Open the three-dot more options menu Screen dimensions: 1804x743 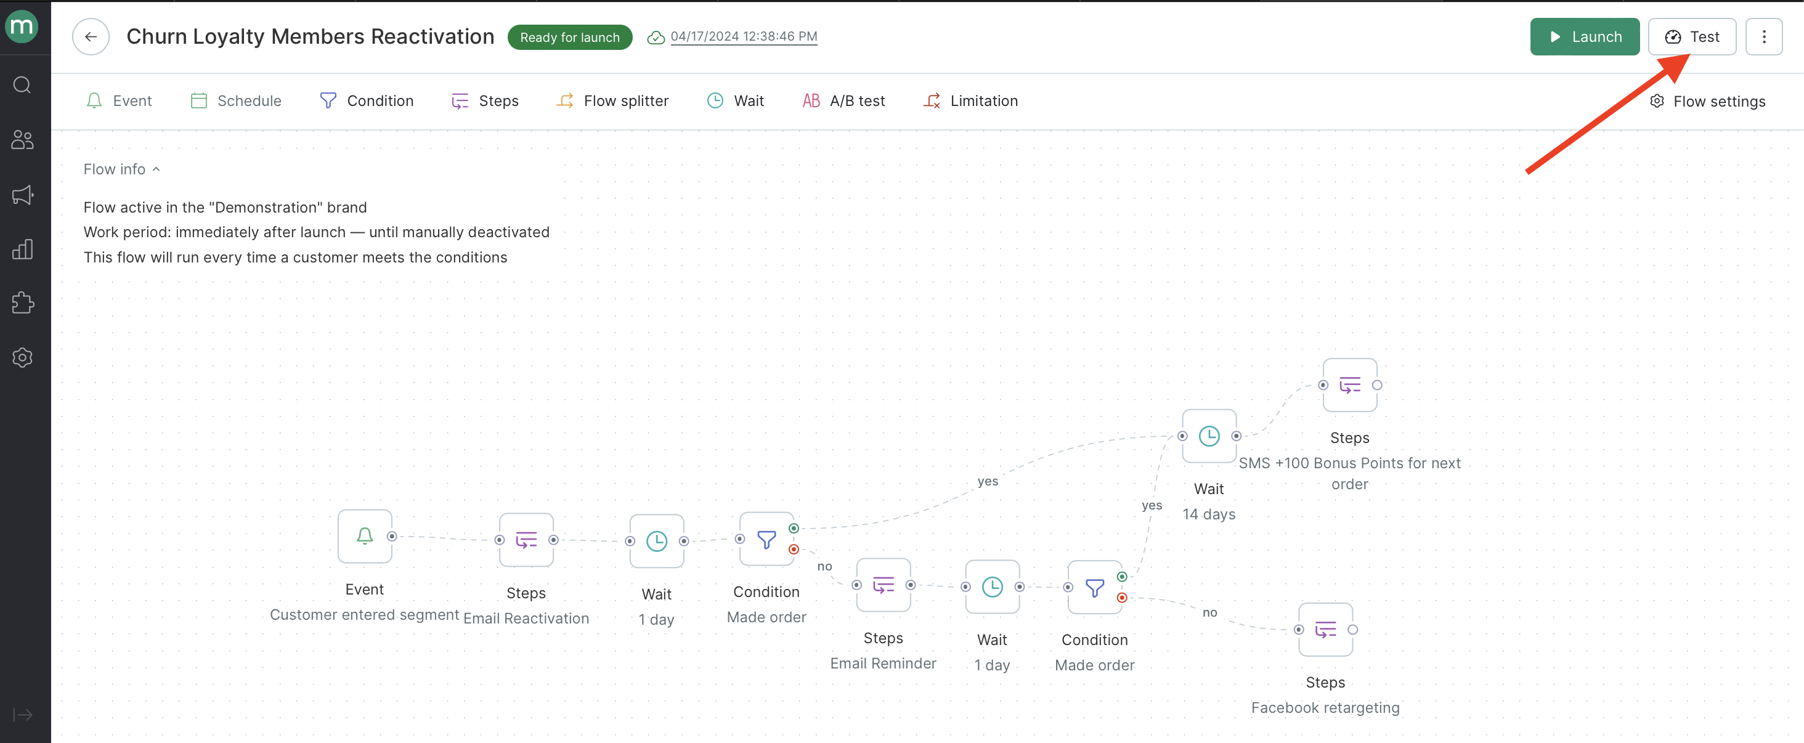[x=1763, y=36]
